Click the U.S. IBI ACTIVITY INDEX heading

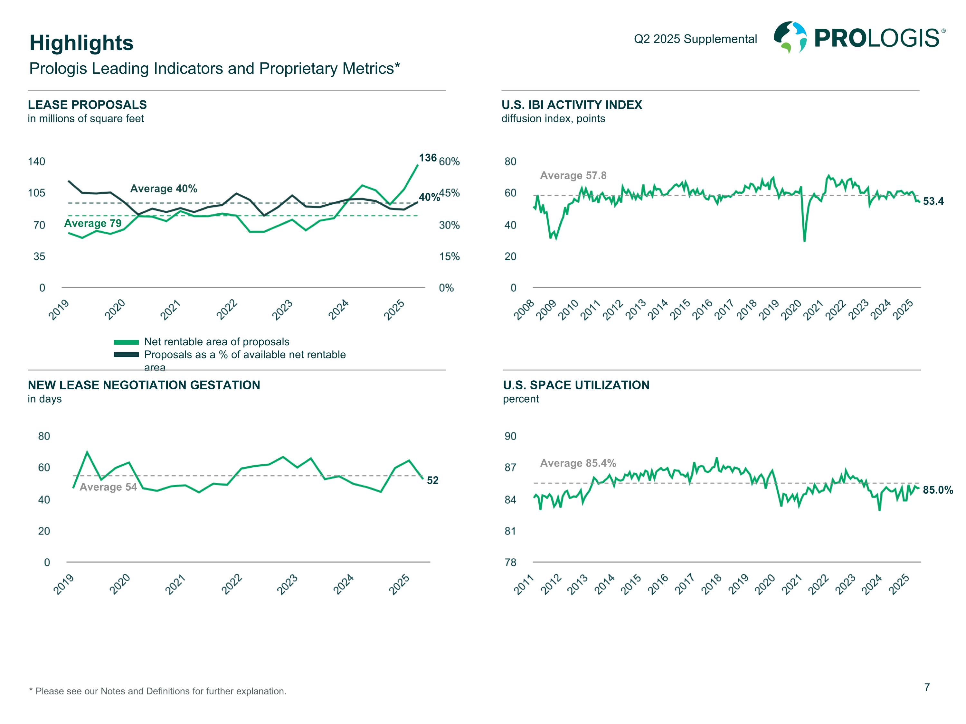point(572,105)
